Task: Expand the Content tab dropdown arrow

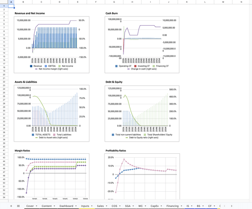Action: click(54, 206)
